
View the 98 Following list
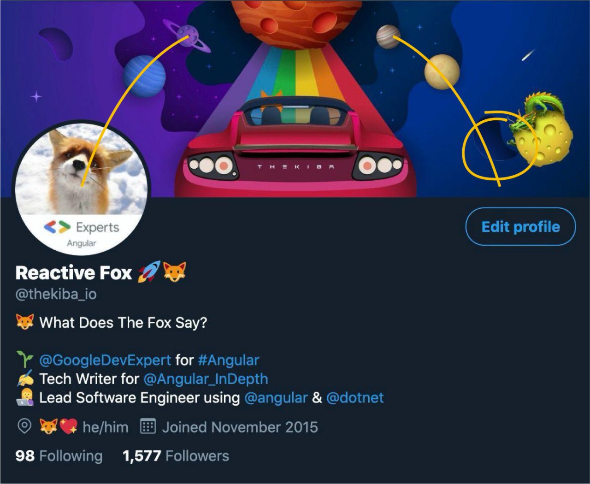click(x=59, y=456)
